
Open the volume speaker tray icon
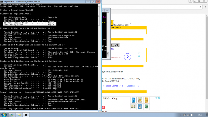click(192, 115)
